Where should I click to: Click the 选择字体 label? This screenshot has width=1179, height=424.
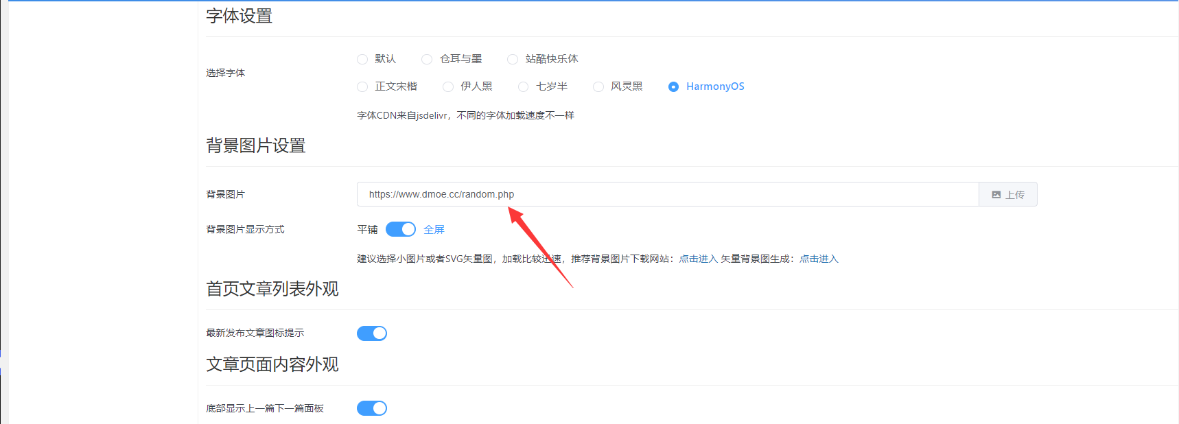coord(226,73)
